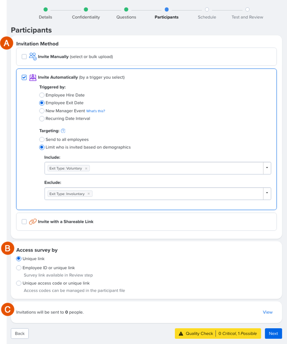The height and width of the screenshot is (344, 287).
Task: Open the Targeting help question icon
Action: (x=63, y=131)
